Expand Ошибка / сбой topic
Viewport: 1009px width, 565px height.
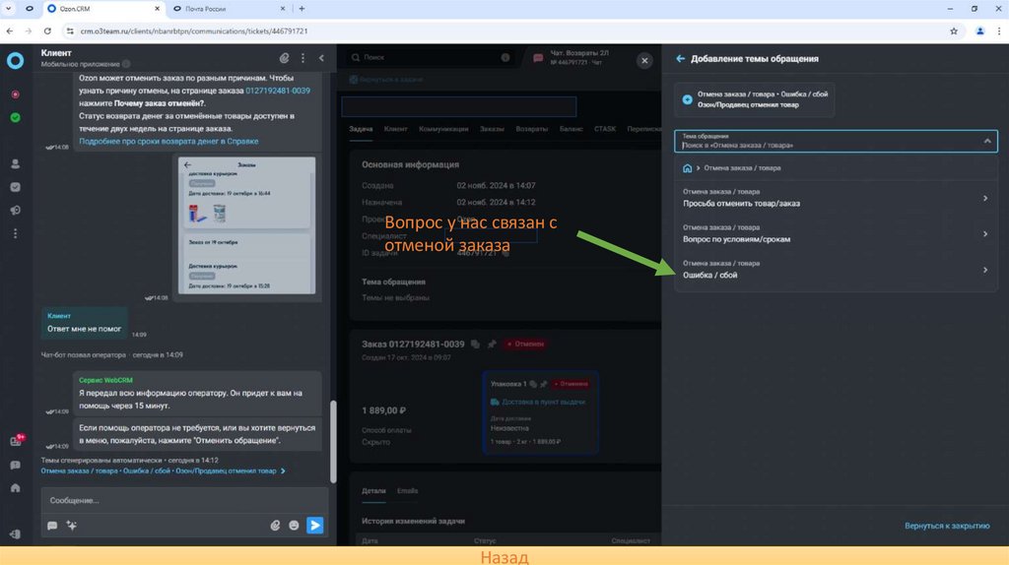836,270
